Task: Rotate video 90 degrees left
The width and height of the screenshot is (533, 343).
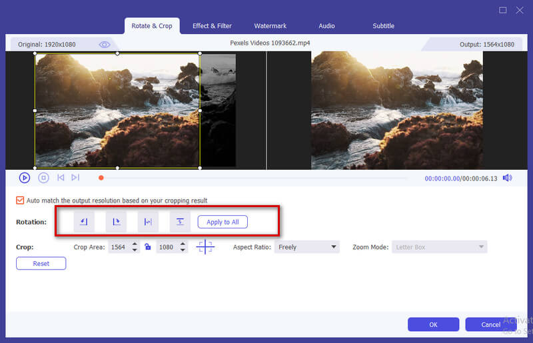Action: click(x=84, y=222)
